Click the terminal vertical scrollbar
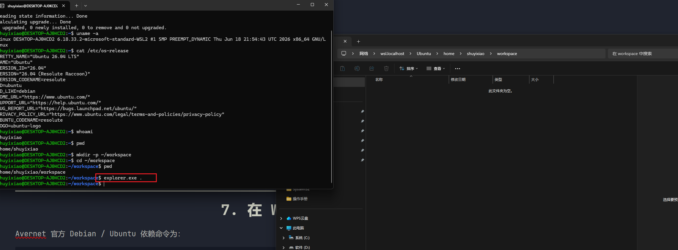This screenshot has height=250, width=678. click(332, 106)
